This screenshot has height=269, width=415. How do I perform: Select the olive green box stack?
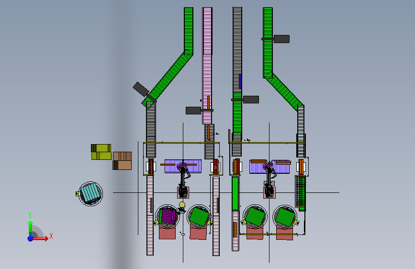(x=101, y=152)
